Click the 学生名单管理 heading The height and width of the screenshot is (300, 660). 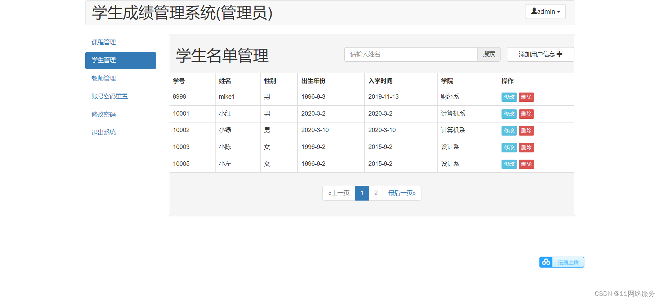(x=222, y=56)
